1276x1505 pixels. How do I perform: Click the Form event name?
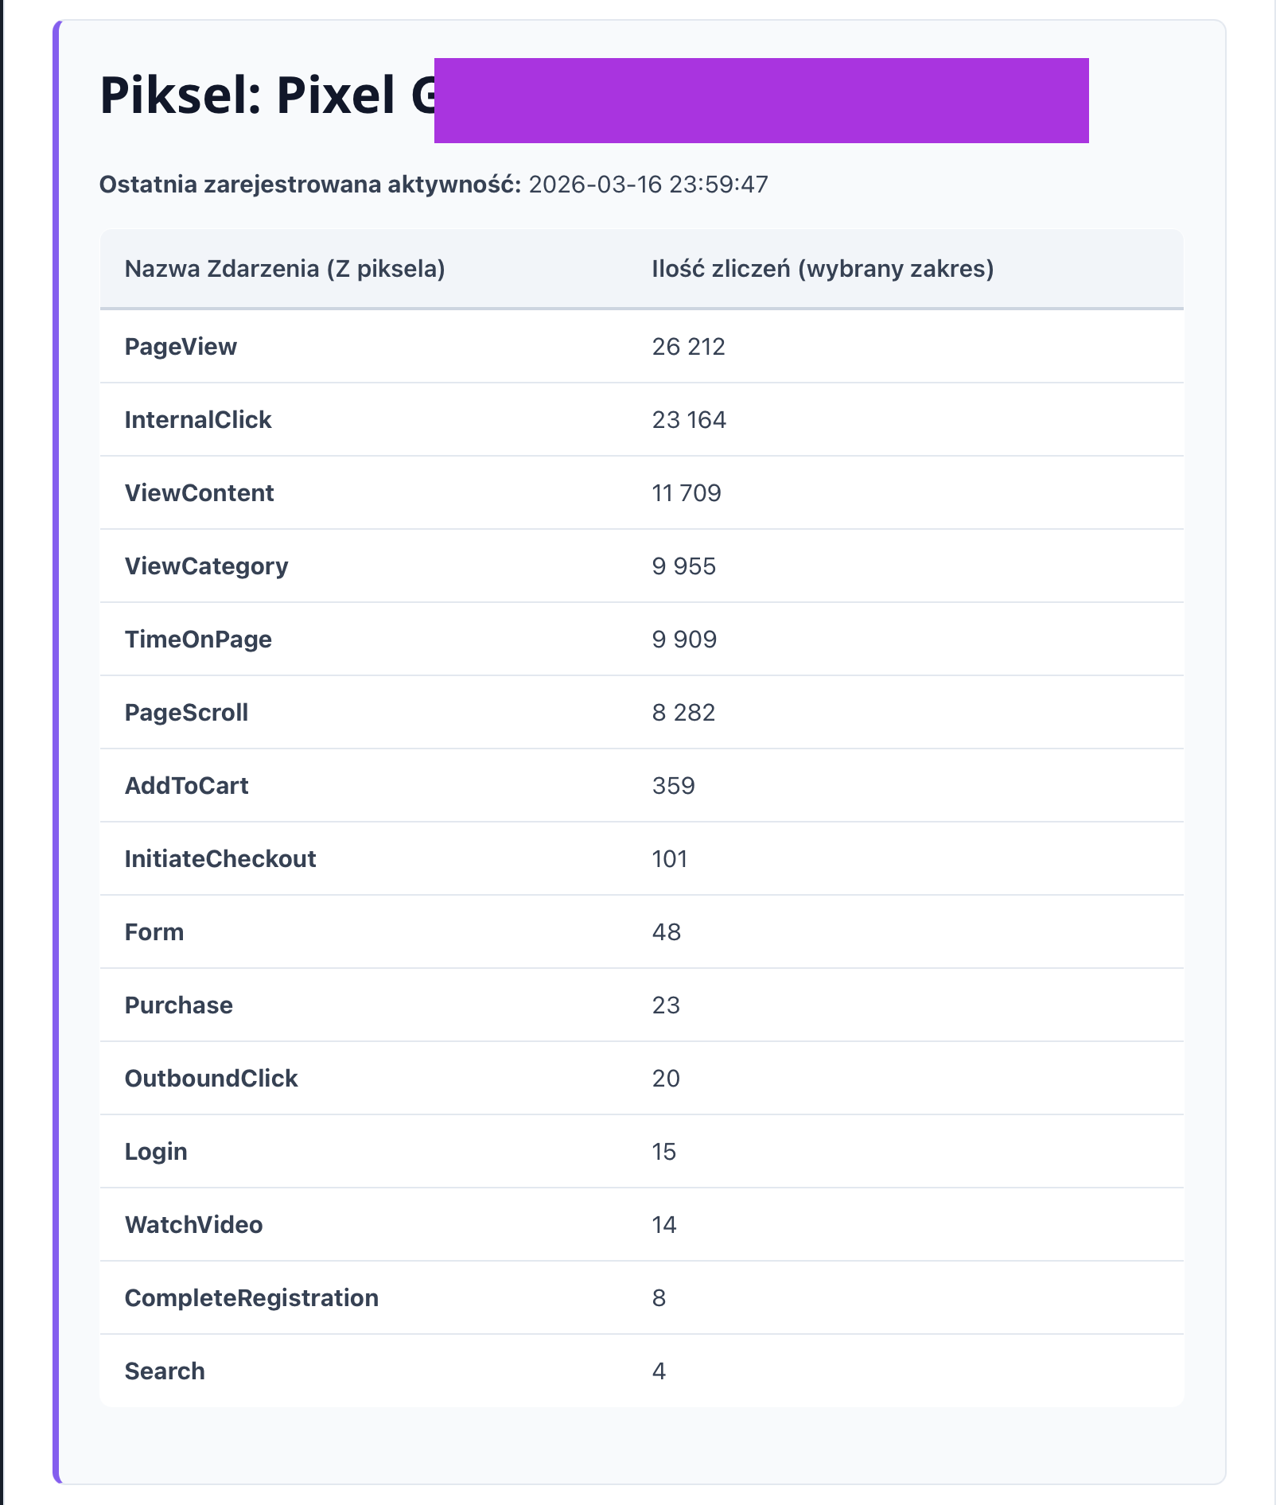[154, 932]
